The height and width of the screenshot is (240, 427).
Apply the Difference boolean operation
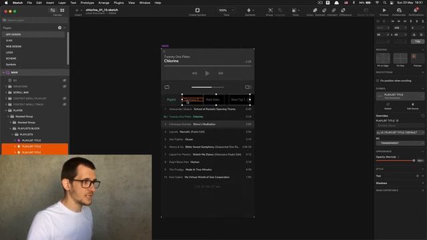coord(343,11)
